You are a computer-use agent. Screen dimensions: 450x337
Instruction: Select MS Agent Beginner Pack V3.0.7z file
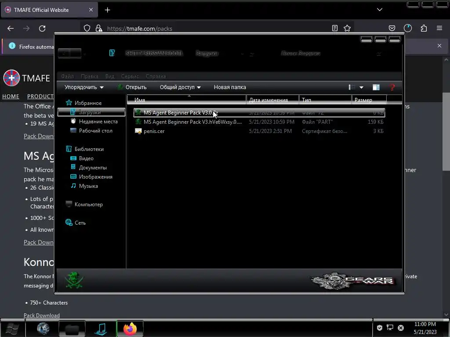(x=259, y=113)
